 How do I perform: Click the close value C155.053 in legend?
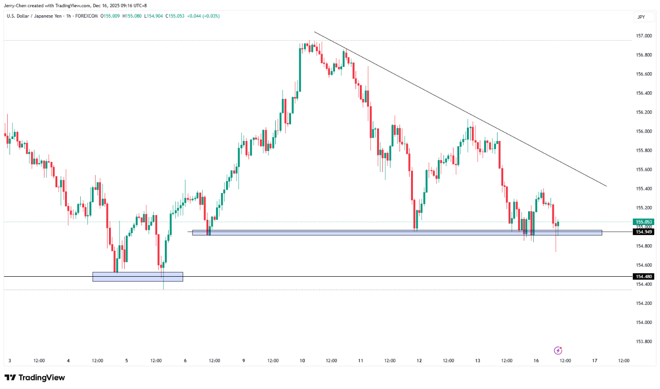(x=174, y=16)
